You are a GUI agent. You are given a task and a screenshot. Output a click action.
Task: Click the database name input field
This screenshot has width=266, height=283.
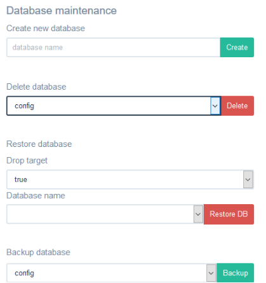click(113, 47)
